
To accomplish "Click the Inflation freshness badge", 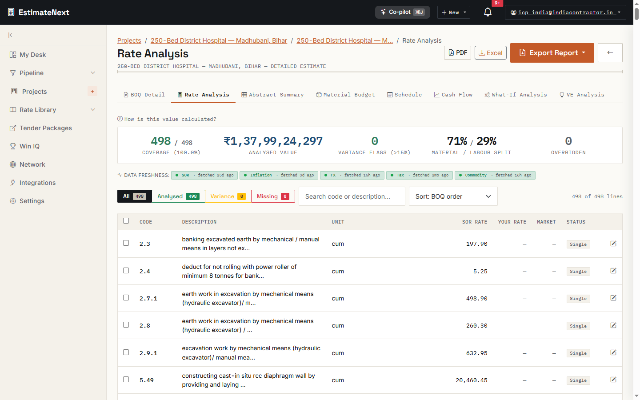I will coord(279,175).
